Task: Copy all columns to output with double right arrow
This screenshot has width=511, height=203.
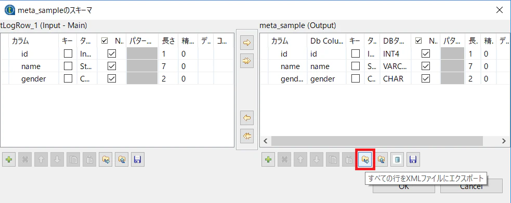Action: [247, 61]
